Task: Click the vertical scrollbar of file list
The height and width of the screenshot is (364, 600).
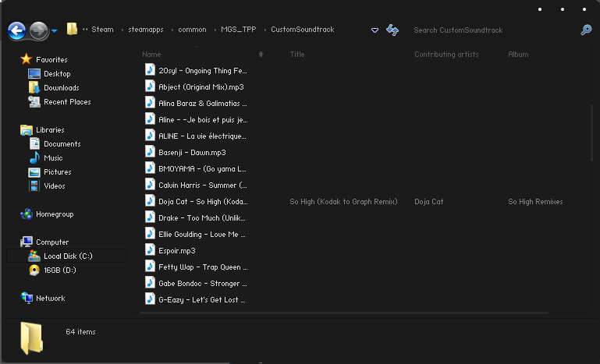Action: coord(591,133)
